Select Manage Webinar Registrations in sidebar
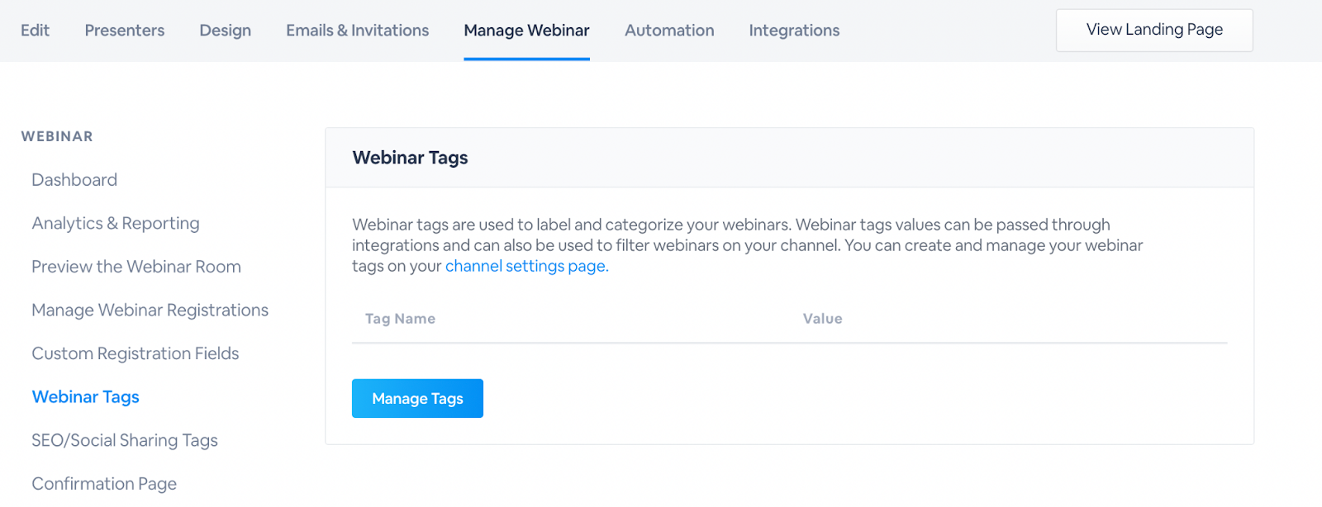This screenshot has width=1322, height=507. click(150, 310)
